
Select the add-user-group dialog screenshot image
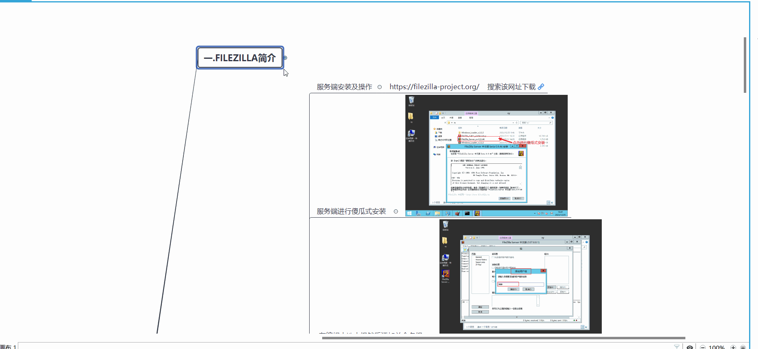[520, 276]
